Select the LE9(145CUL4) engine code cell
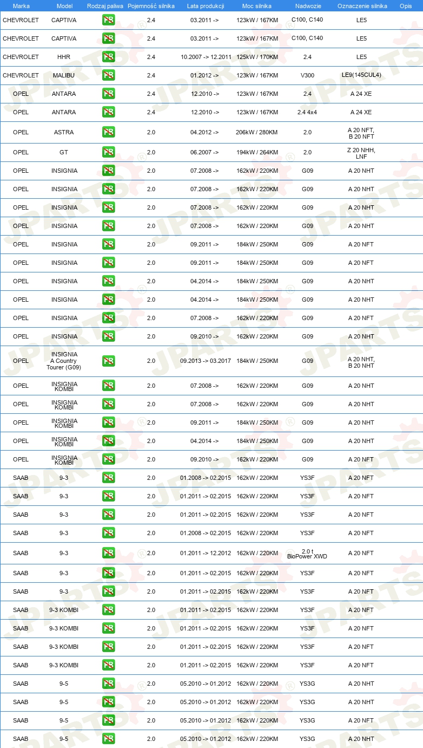423x748 pixels. [361, 75]
